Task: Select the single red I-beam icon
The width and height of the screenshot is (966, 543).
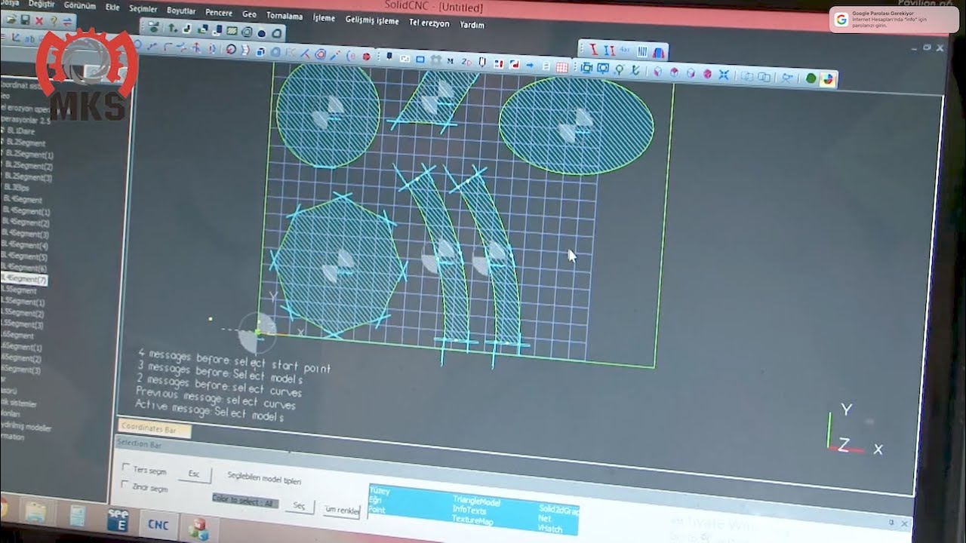Action: click(593, 51)
